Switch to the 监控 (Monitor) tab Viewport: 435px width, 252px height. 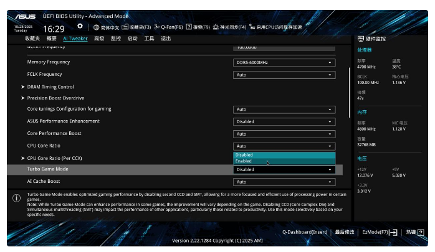[116, 39]
